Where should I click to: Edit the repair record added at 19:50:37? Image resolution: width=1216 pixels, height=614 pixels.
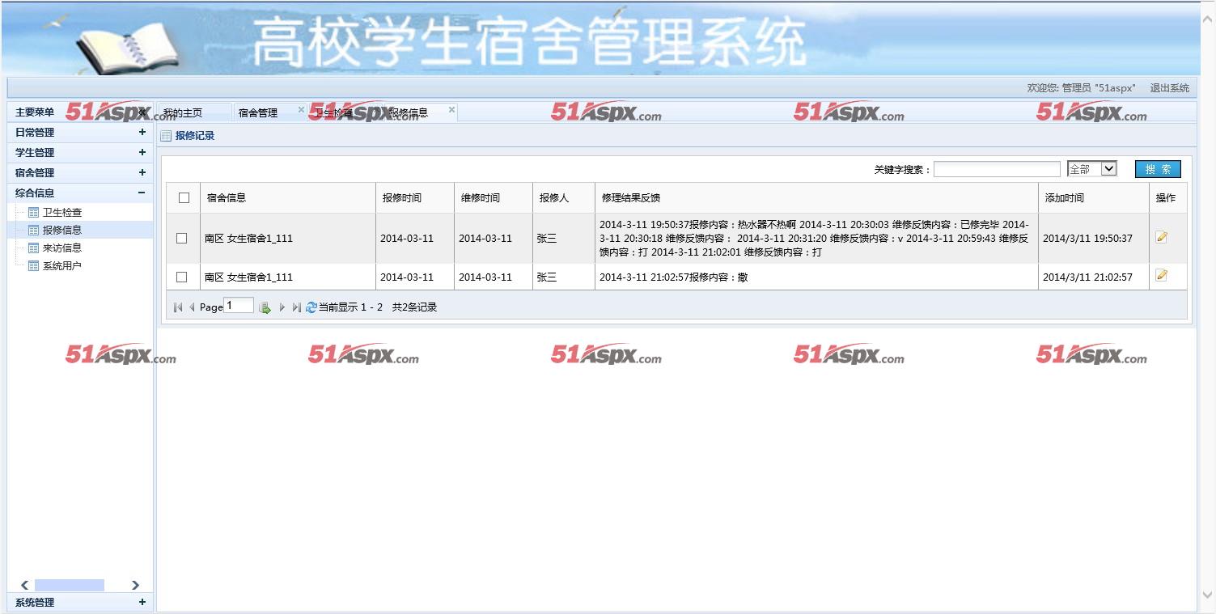1162,237
